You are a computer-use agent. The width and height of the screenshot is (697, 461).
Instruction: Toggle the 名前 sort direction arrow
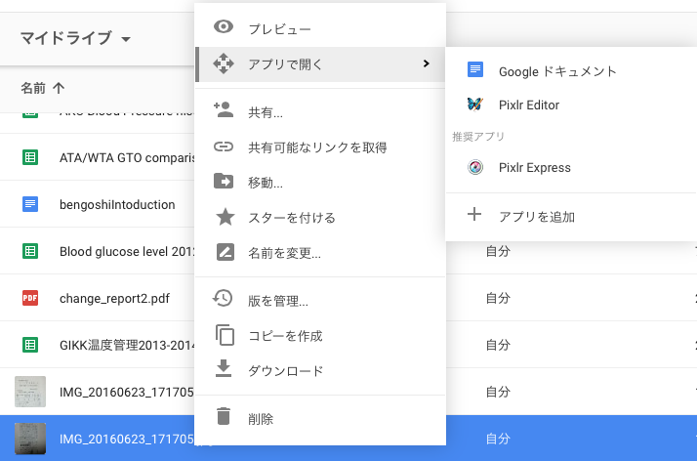click(x=59, y=88)
